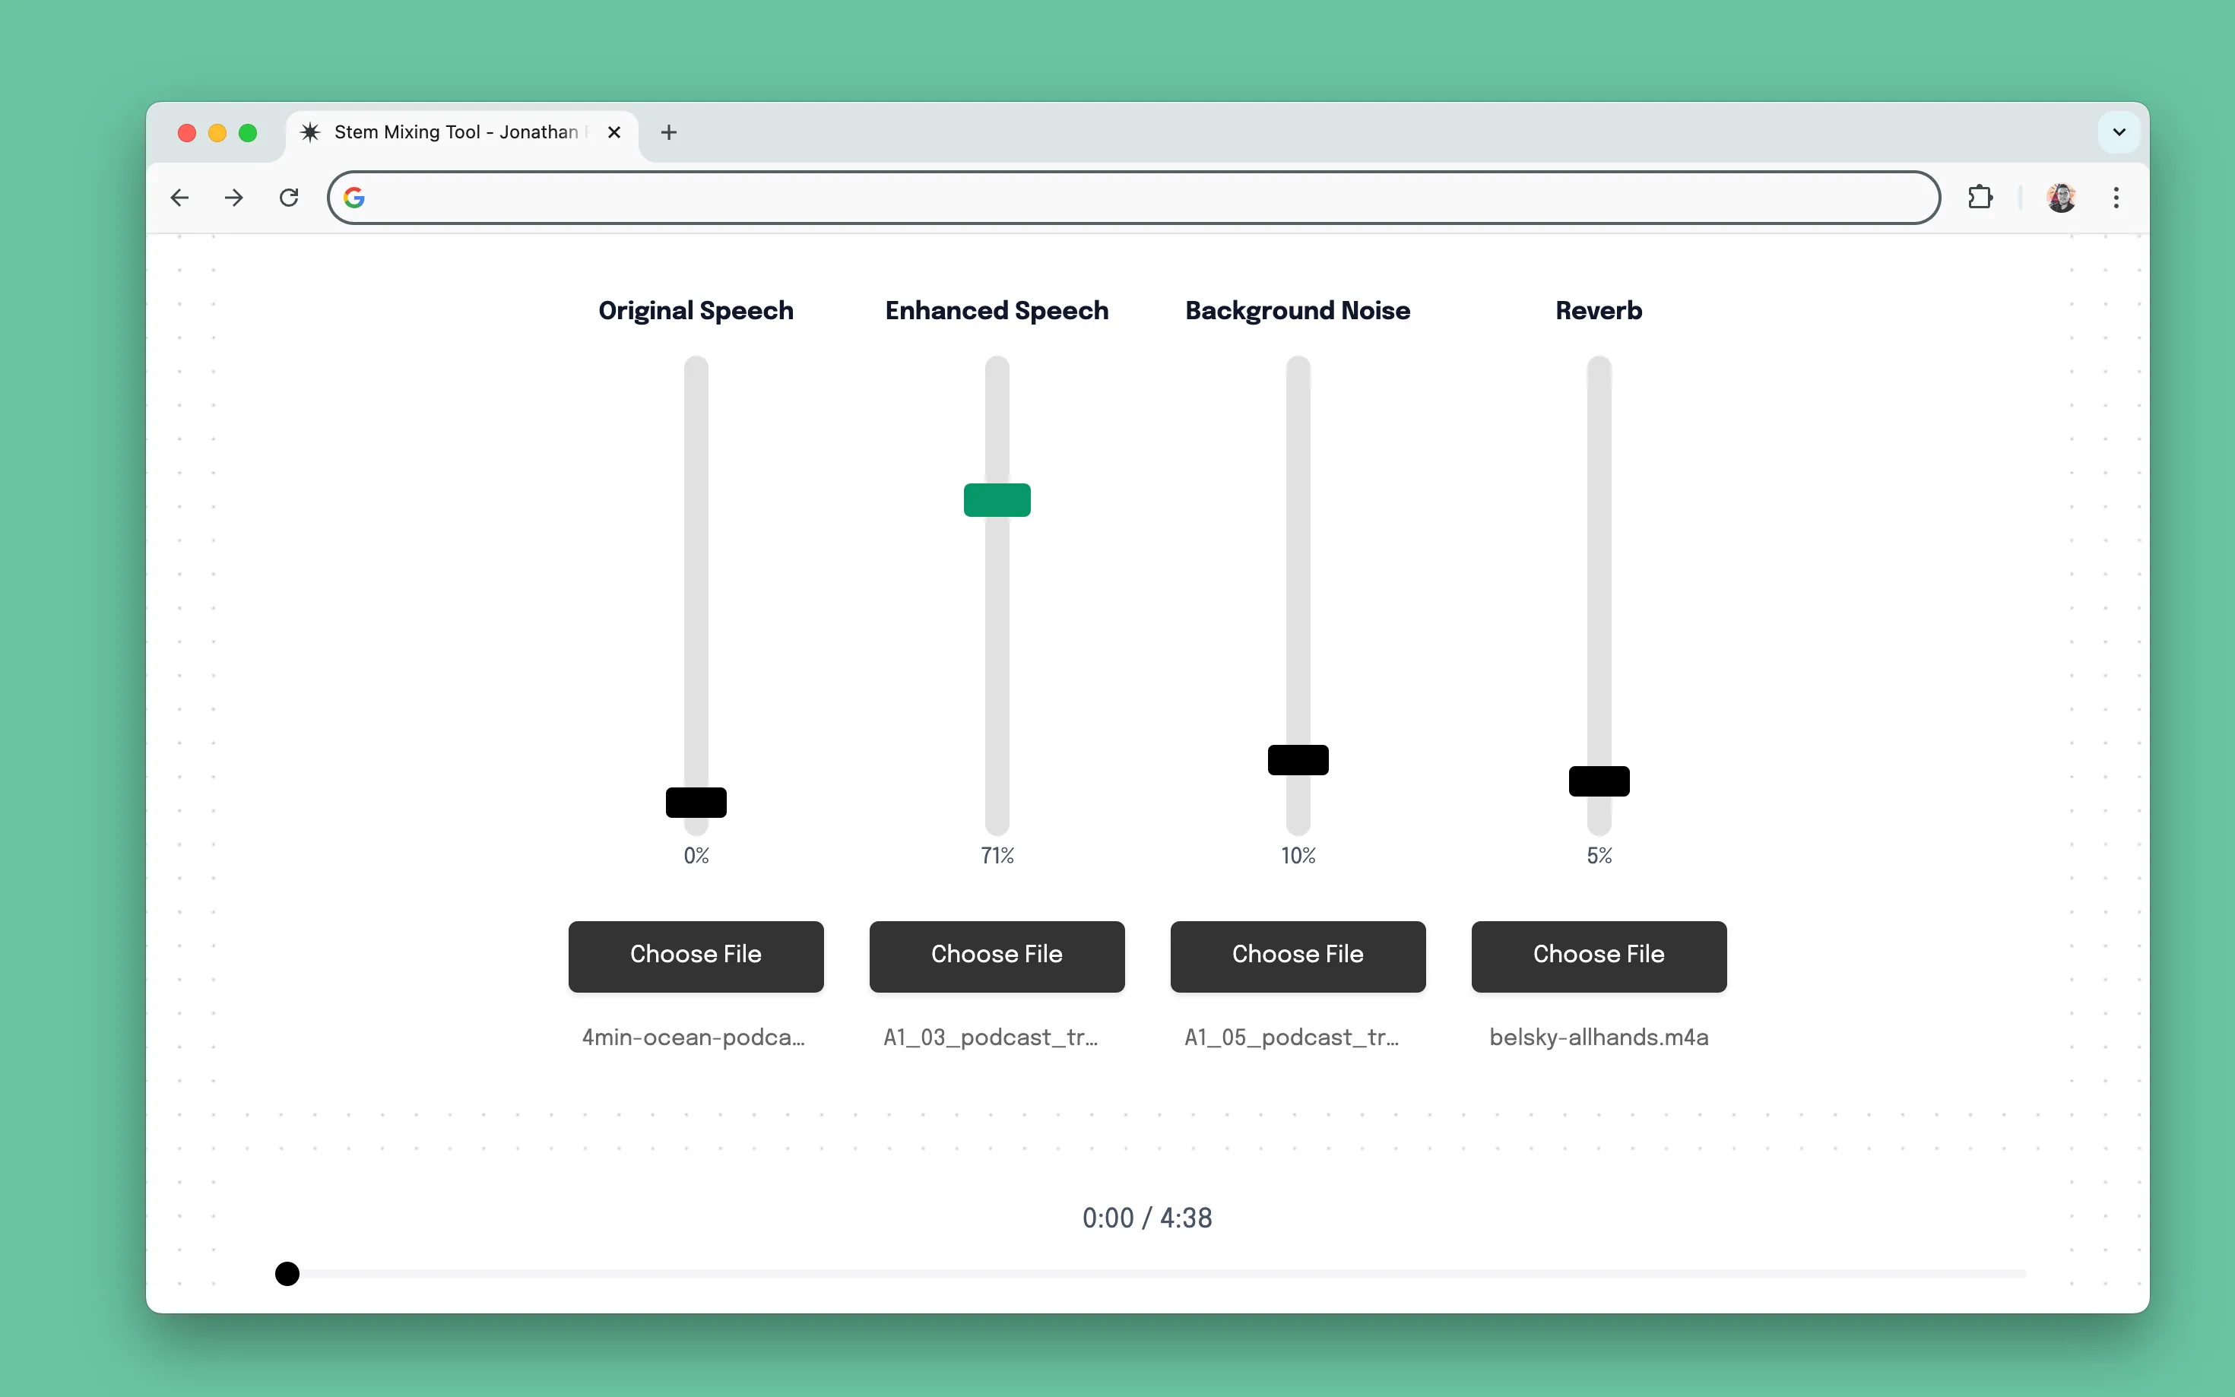Click the address bar input field
The width and height of the screenshot is (2235, 1397).
pyautogui.click(x=1146, y=198)
